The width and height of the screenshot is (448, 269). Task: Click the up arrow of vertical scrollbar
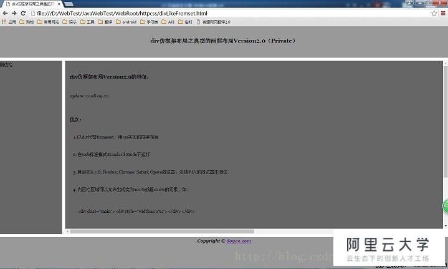coord(446,63)
